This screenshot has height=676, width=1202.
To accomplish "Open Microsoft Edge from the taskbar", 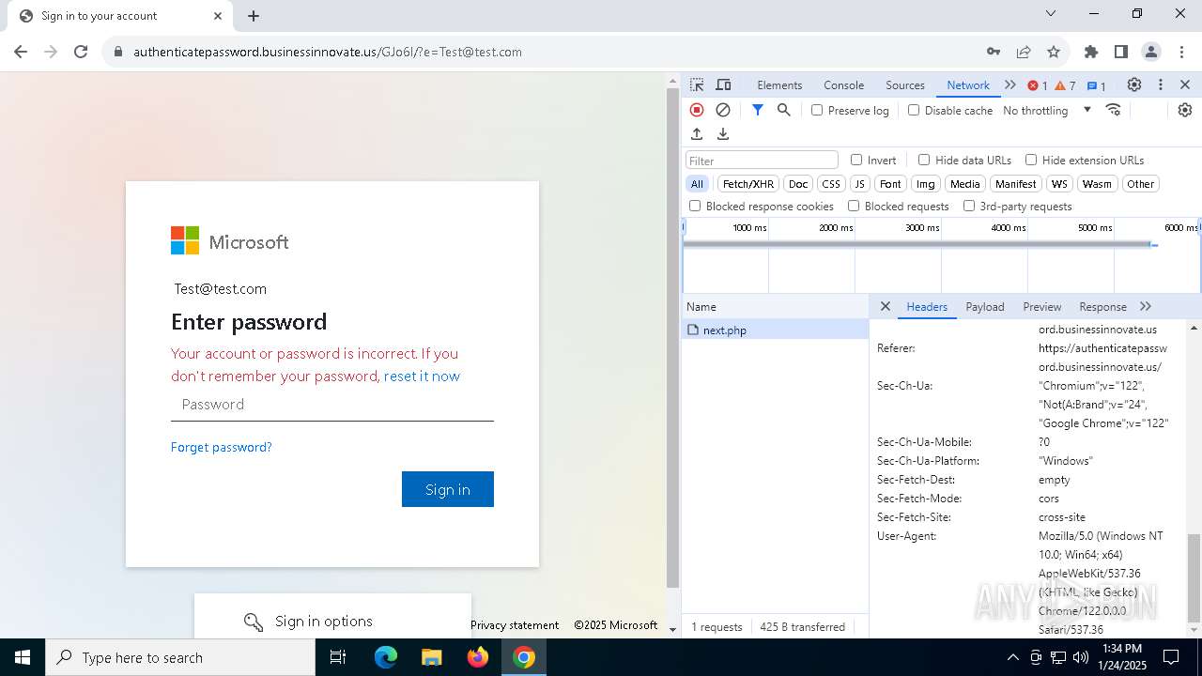I will [386, 657].
